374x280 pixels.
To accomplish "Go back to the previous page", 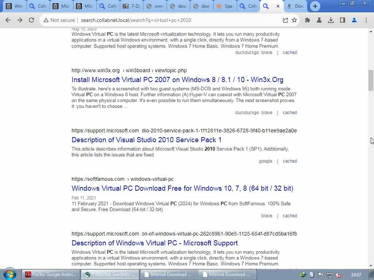I will coord(8,20).
